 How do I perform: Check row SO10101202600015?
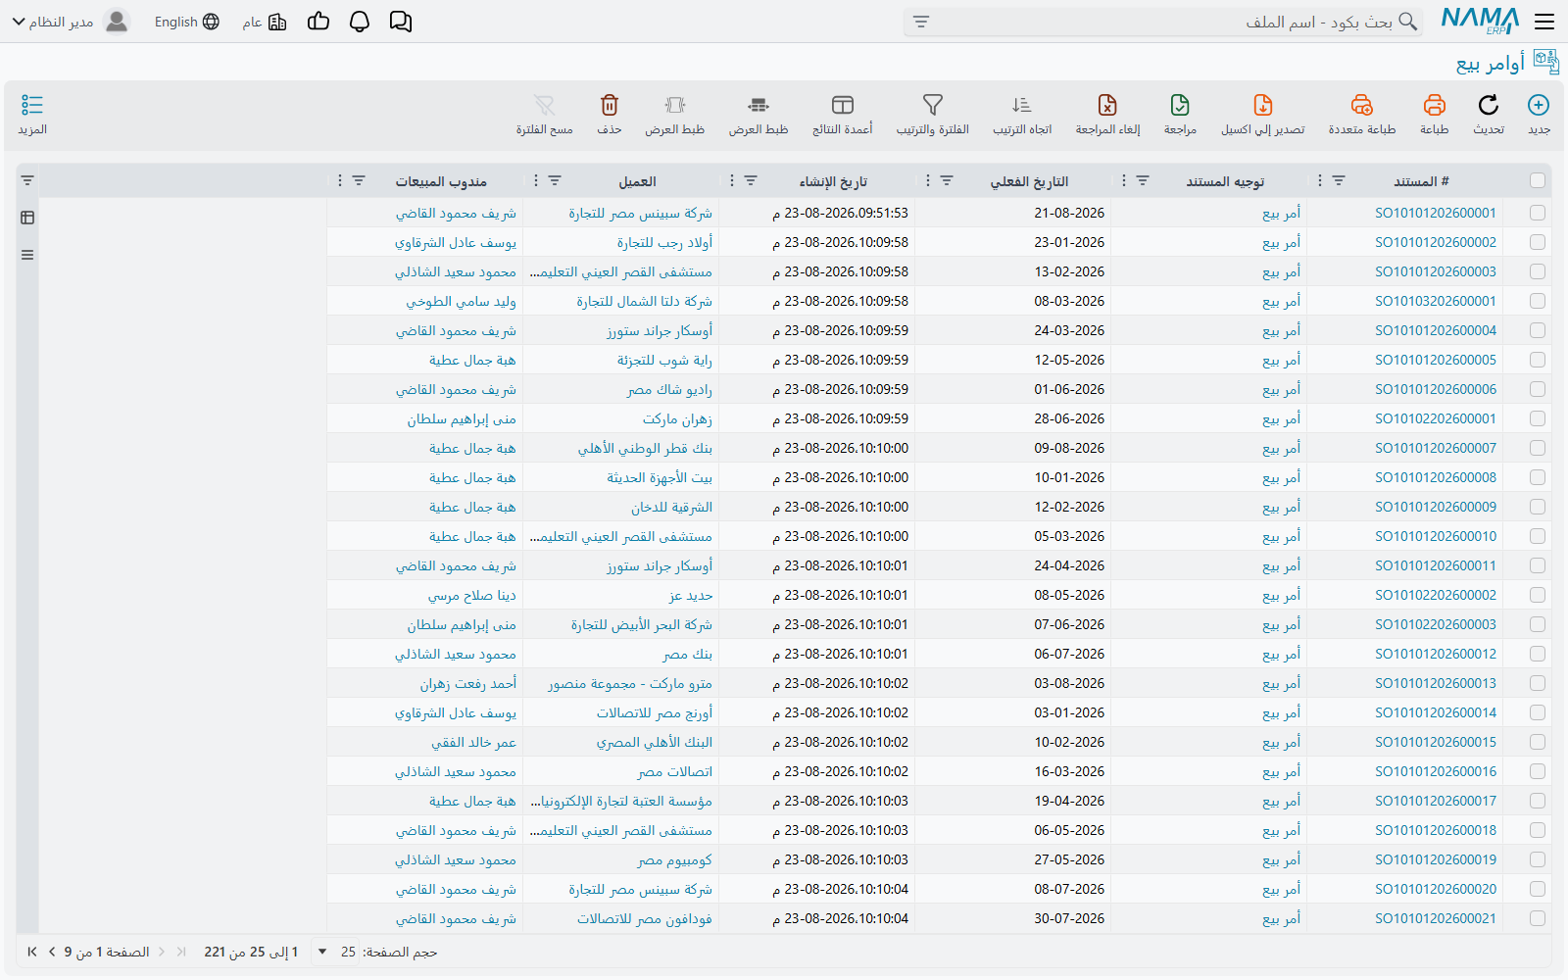tap(1538, 742)
